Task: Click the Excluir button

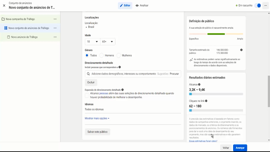Action: tap(91, 82)
